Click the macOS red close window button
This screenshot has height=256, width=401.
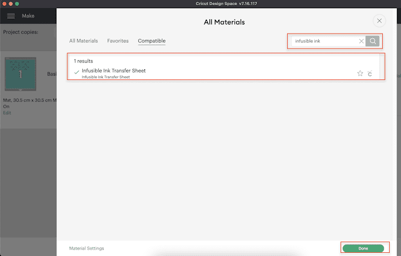4,4
